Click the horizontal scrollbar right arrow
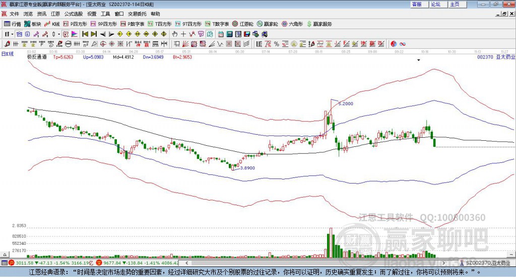This screenshot has width=516, height=277. point(443,263)
